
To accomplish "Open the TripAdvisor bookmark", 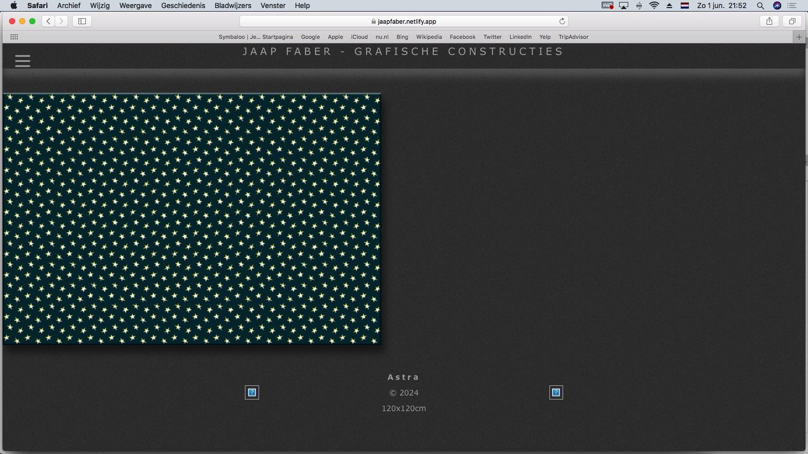I will 574,37.
